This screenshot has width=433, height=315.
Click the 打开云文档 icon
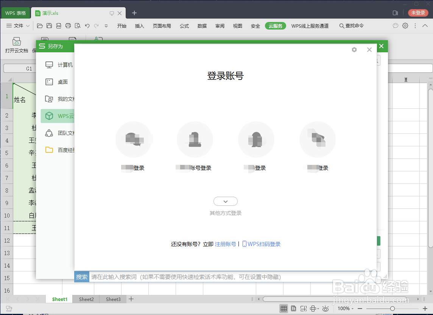point(17,45)
